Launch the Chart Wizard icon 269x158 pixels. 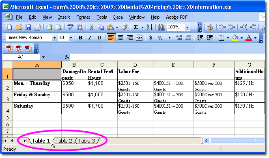[161, 27]
